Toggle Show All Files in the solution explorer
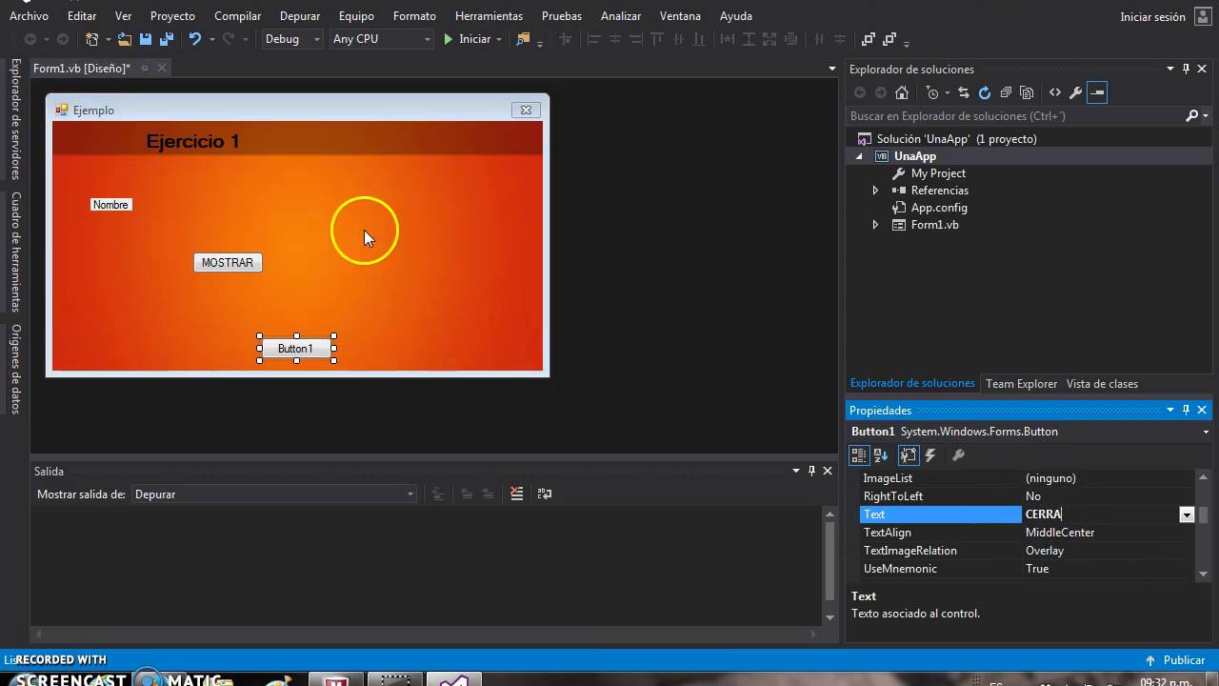 [x=1027, y=92]
